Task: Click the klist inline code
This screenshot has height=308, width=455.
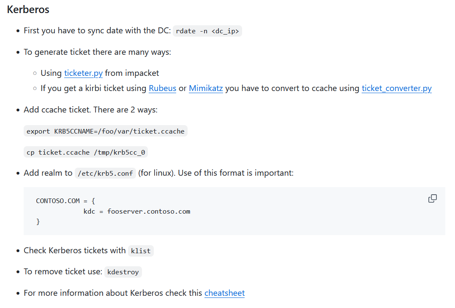Action: pos(141,251)
